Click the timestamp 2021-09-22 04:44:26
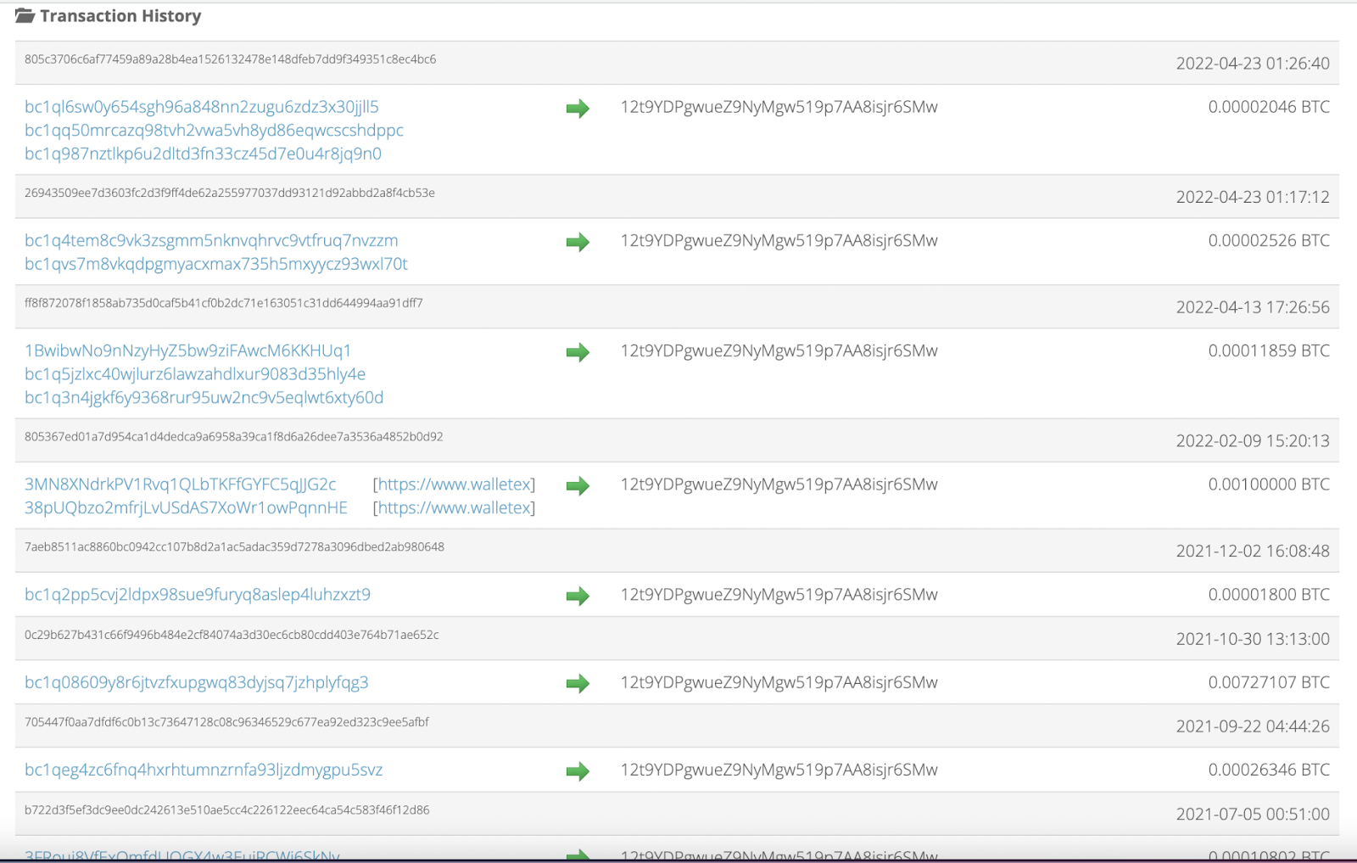This screenshot has width=1357, height=863. (1253, 726)
